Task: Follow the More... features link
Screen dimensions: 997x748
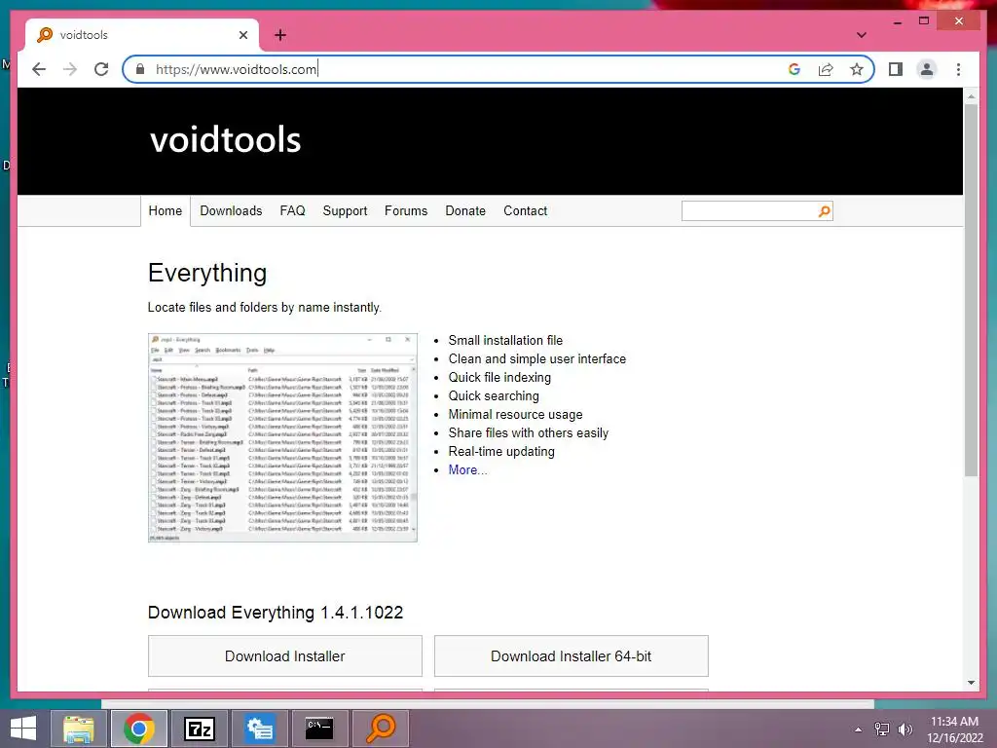Action: (467, 470)
